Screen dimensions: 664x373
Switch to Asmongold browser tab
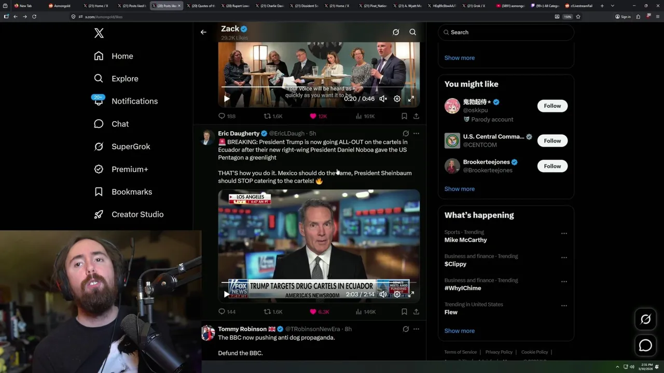[63, 6]
